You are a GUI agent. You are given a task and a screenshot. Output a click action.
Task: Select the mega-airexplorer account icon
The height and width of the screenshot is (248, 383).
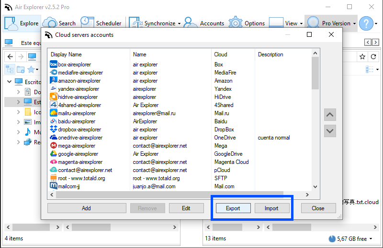54,146
